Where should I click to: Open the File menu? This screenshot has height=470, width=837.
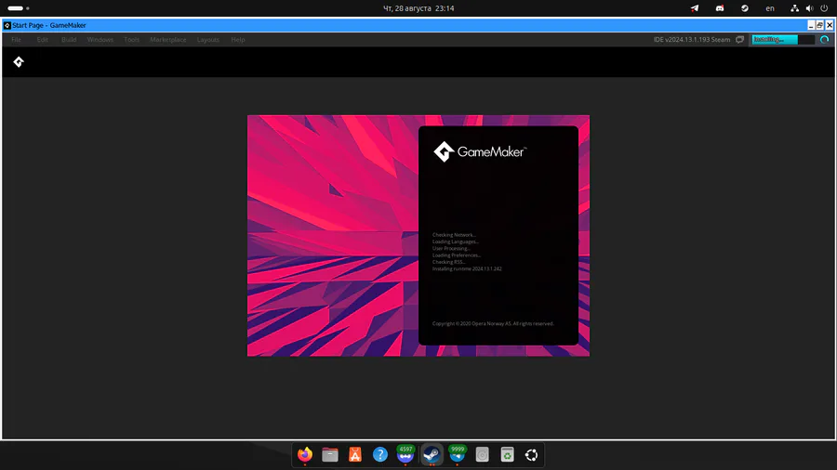[x=17, y=39]
